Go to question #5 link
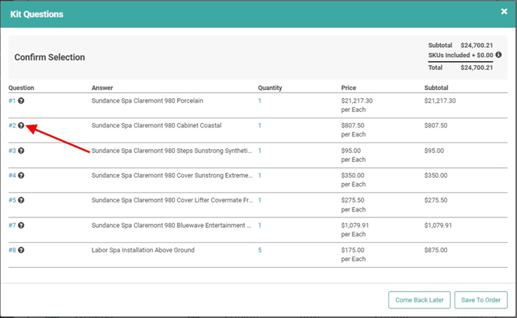This screenshot has width=517, height=318. [x=12, y=200]
